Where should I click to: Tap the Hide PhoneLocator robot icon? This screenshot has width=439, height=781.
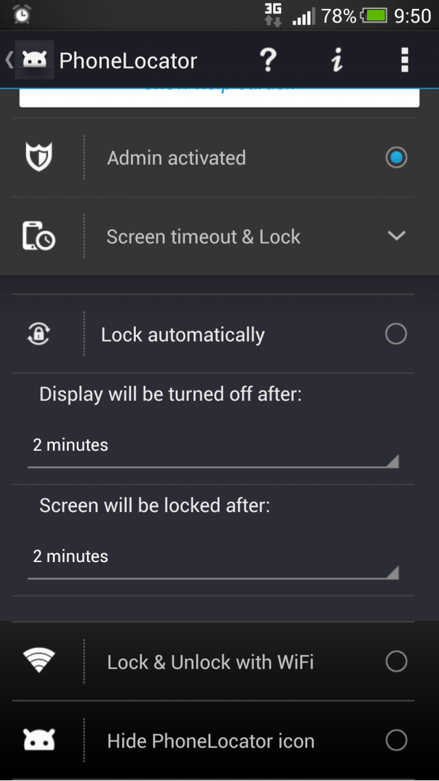point(39,741)
